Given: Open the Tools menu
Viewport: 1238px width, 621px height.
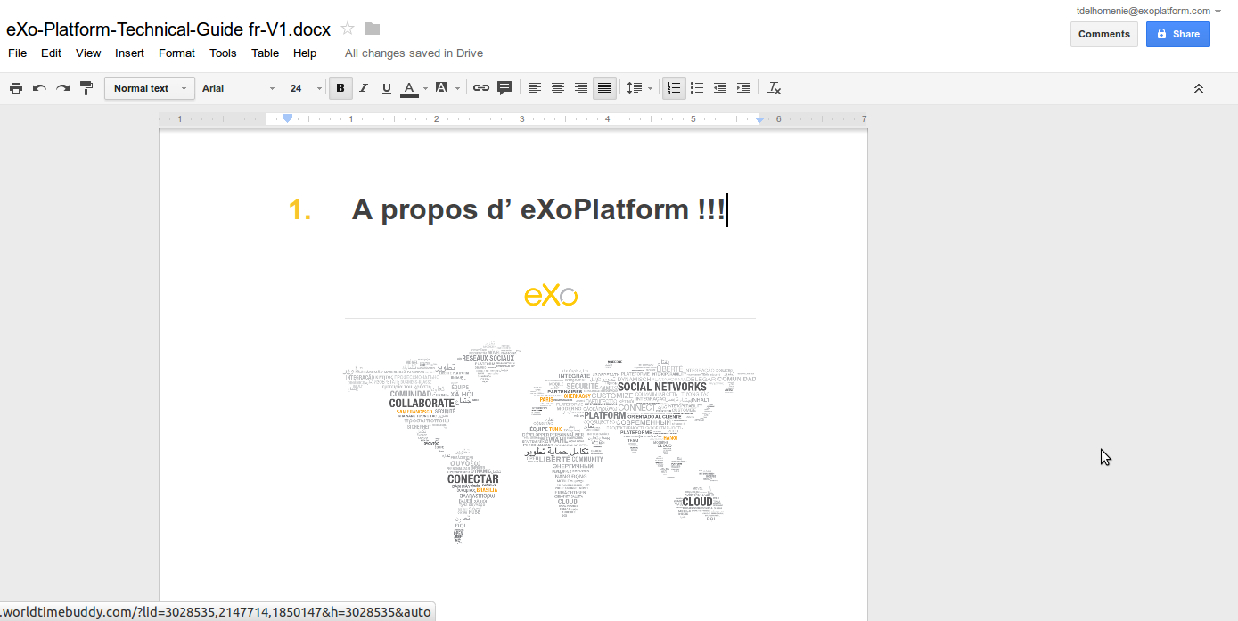Looking at the screenshot, I should (x=223, y=53).
